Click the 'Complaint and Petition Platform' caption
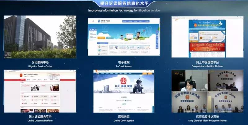The width and height of the screenshot is (248, 125). click(x=206, y=66)
